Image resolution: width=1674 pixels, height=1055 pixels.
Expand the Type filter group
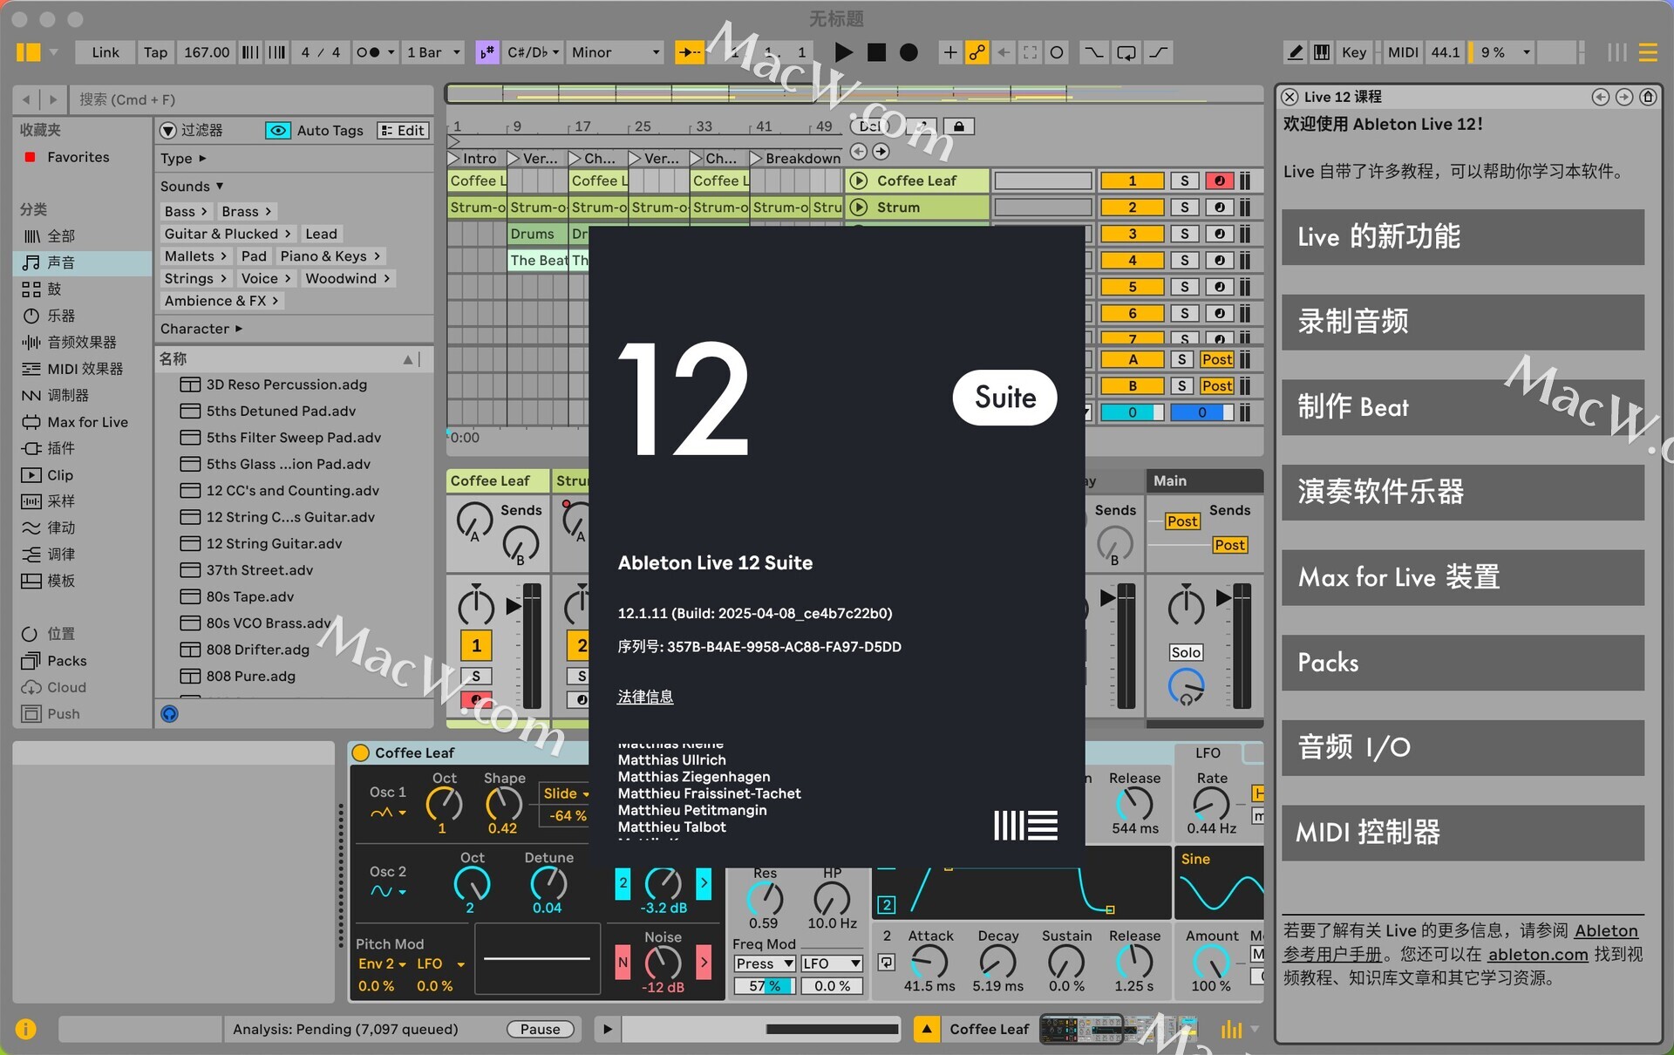tap(183, 159)
